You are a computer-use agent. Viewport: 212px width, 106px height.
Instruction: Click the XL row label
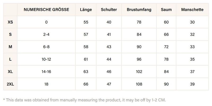click(10, 72)
